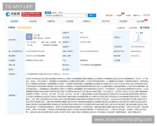Switch to the 企业背景 tab
This screenshot has width=157, height=126.
click(14, 21)
